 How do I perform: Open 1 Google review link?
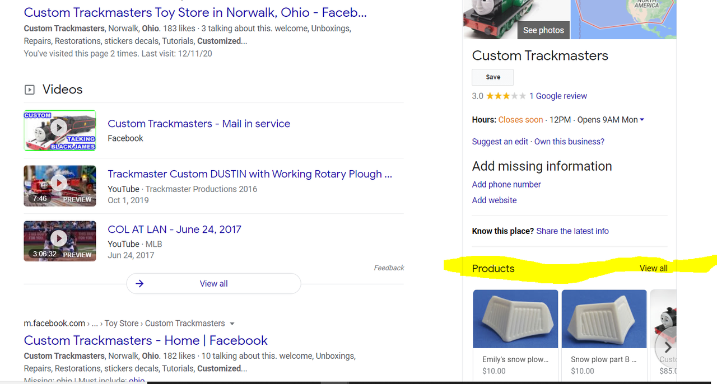(558, 96)
